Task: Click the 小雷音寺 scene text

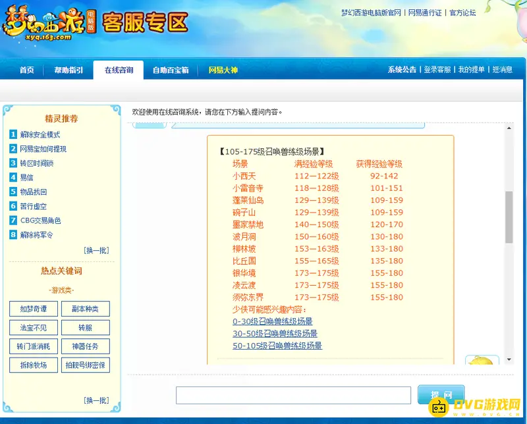Action: pos(248,188)
